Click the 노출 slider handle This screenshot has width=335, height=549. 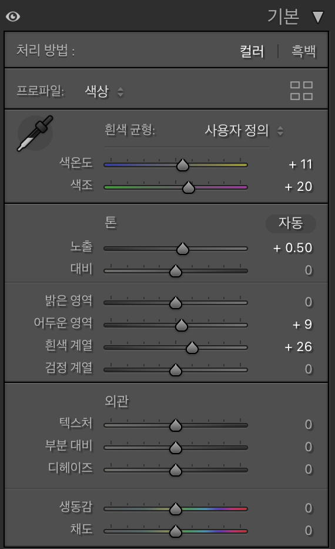tap(182, 249)
